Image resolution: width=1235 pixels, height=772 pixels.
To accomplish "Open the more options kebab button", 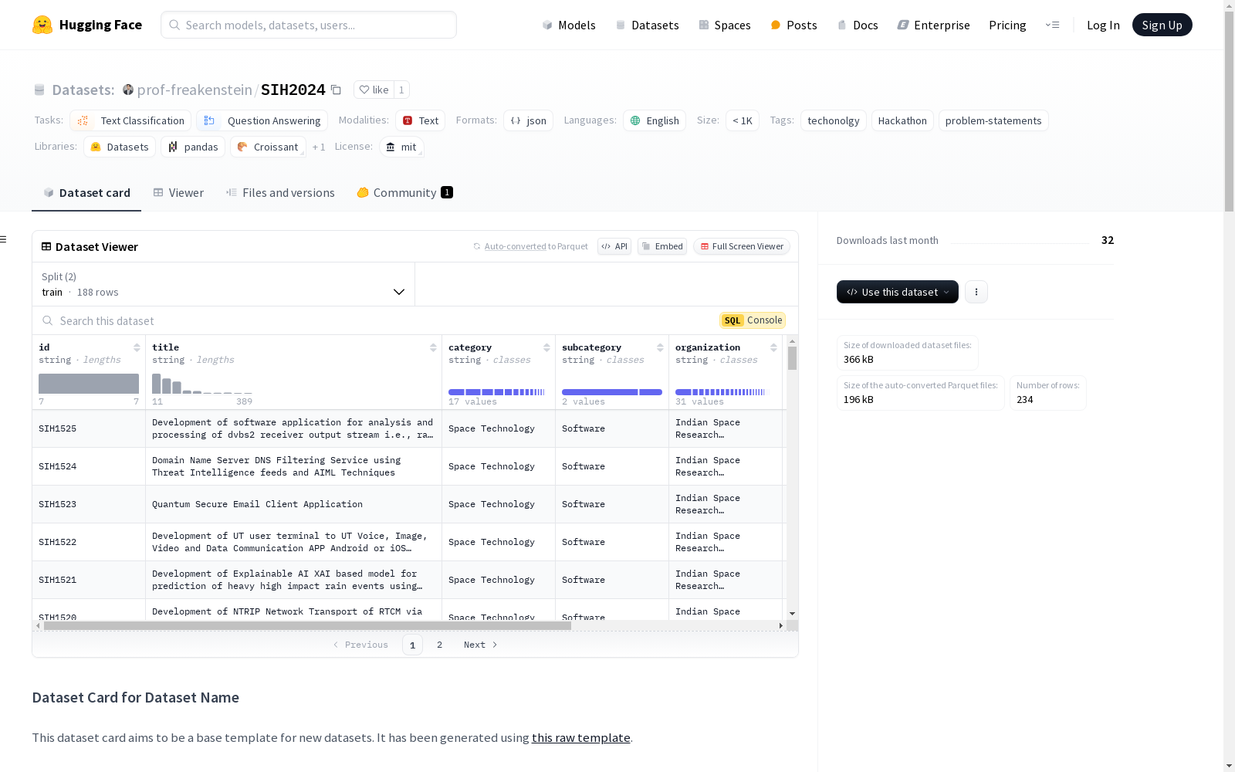I will click(976, 292).
